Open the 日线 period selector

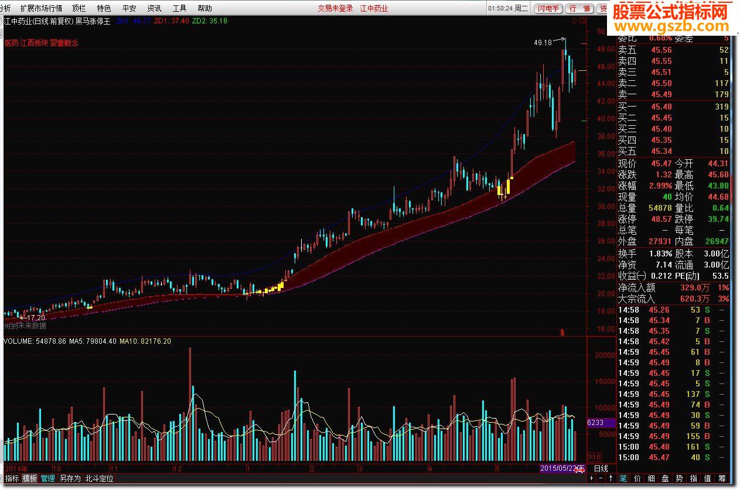click(601, 468)
